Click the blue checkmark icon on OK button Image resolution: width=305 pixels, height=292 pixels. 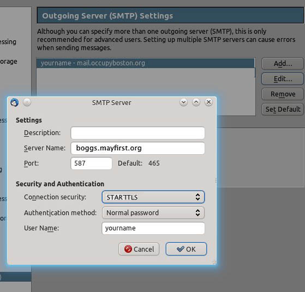(180, 249)
